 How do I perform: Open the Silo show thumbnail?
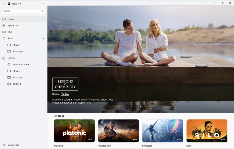(207, 131)
